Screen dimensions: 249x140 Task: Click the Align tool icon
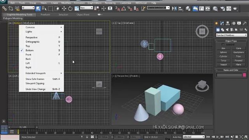181,9
